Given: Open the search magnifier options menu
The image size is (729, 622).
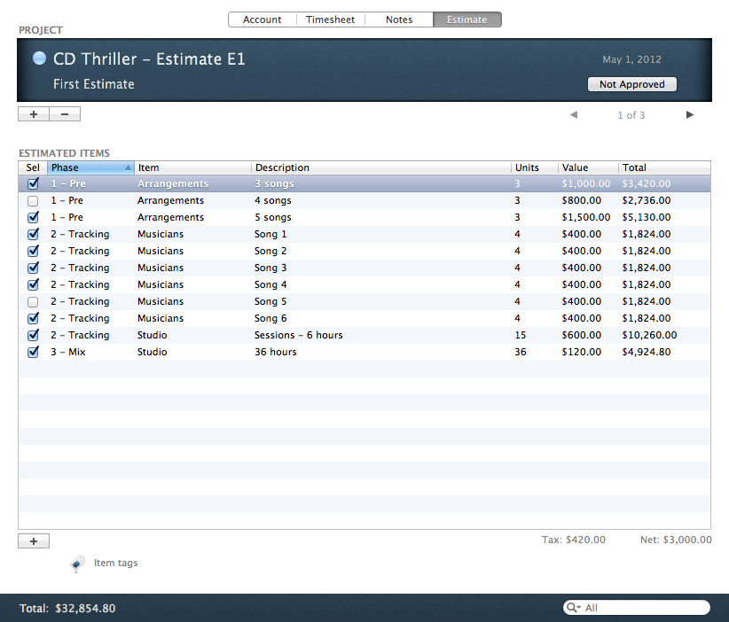Looking at the screenshot, I should coord(575,608).
